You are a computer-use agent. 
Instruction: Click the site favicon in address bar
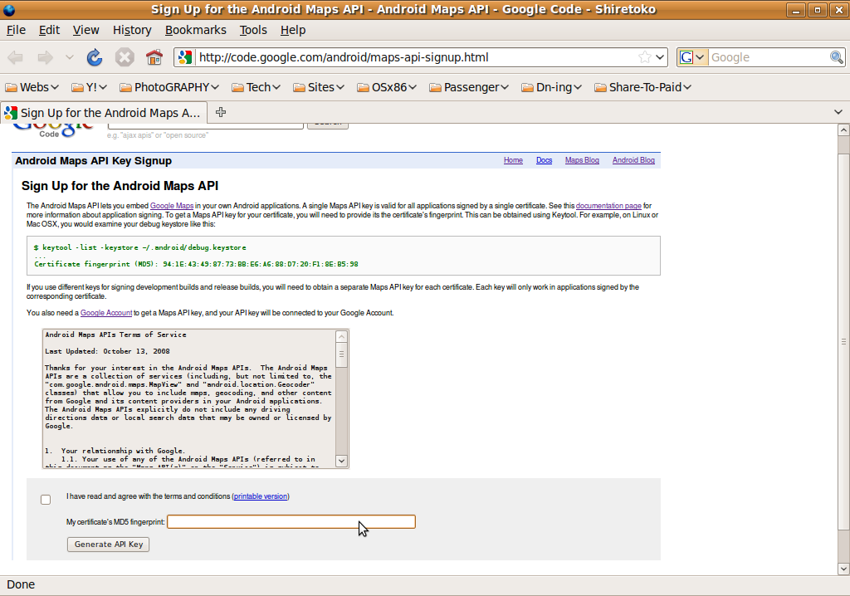pyautogui.click(x=185, y=57)
